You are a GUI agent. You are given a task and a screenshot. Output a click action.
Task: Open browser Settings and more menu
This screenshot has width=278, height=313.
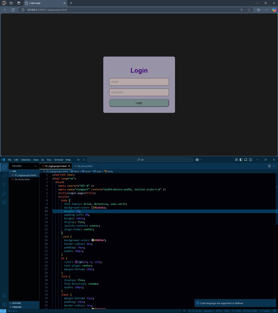coord(266,10)
